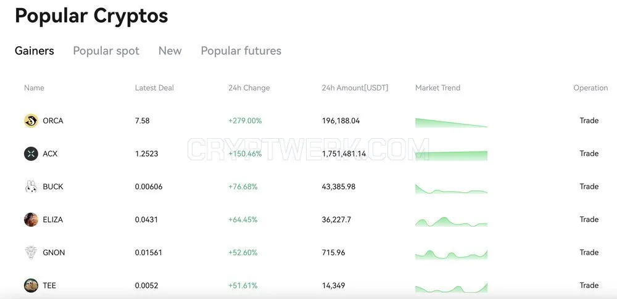Click the BUCK rabbit coin icon
The height and width of the screenshot is (299, 617).
point(31,186)
